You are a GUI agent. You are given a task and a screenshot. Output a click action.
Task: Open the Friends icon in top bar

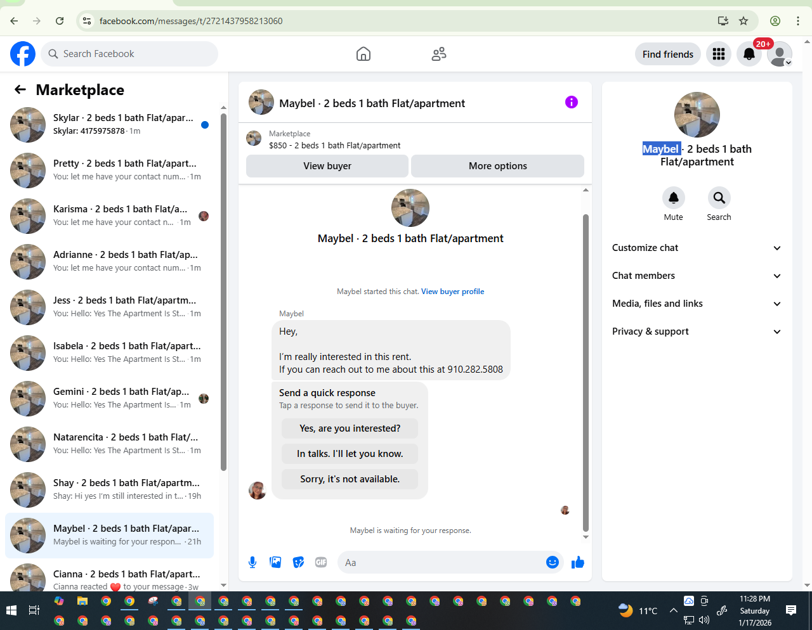(x=439, y=54)
